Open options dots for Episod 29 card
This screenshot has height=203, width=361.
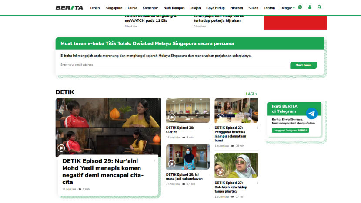point(154,160)
